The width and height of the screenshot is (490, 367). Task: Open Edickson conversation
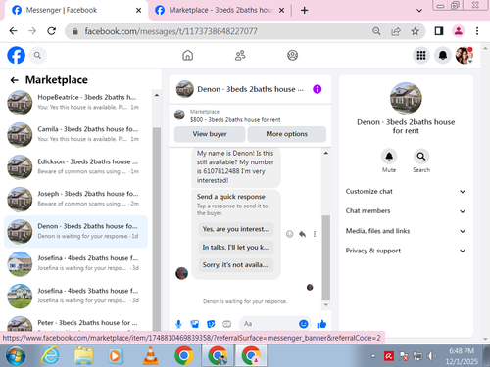point(75,166)
